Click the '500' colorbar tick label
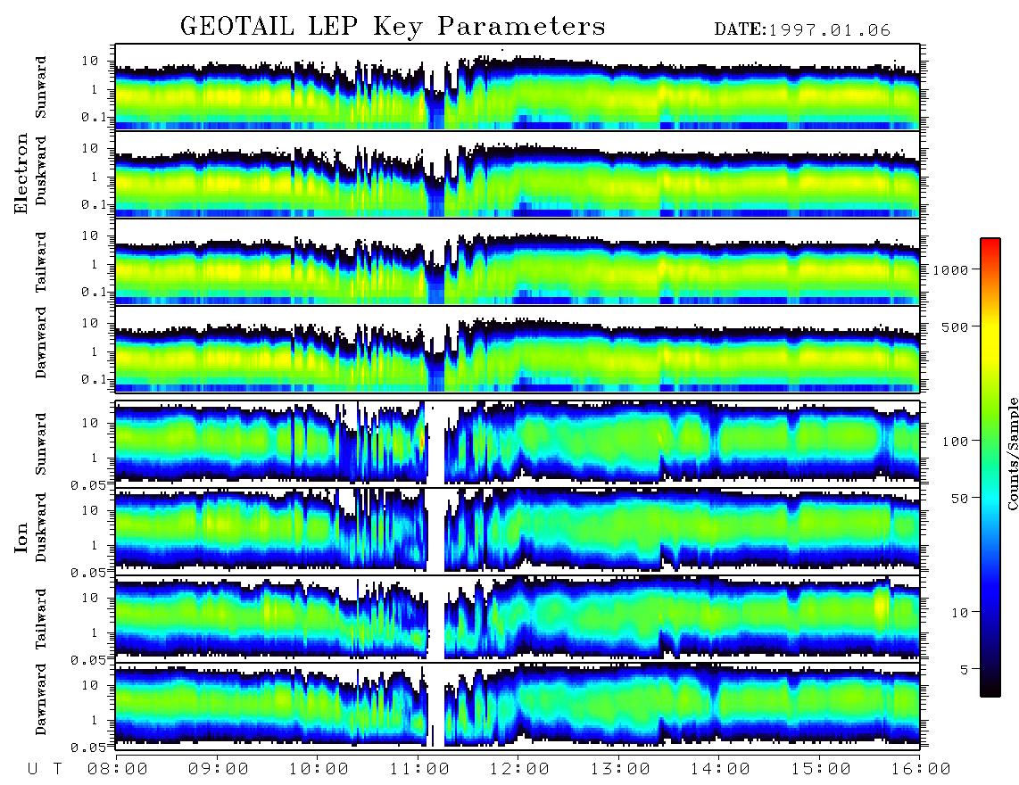The width and height of the screenshot is (1019, 785). 955,326
